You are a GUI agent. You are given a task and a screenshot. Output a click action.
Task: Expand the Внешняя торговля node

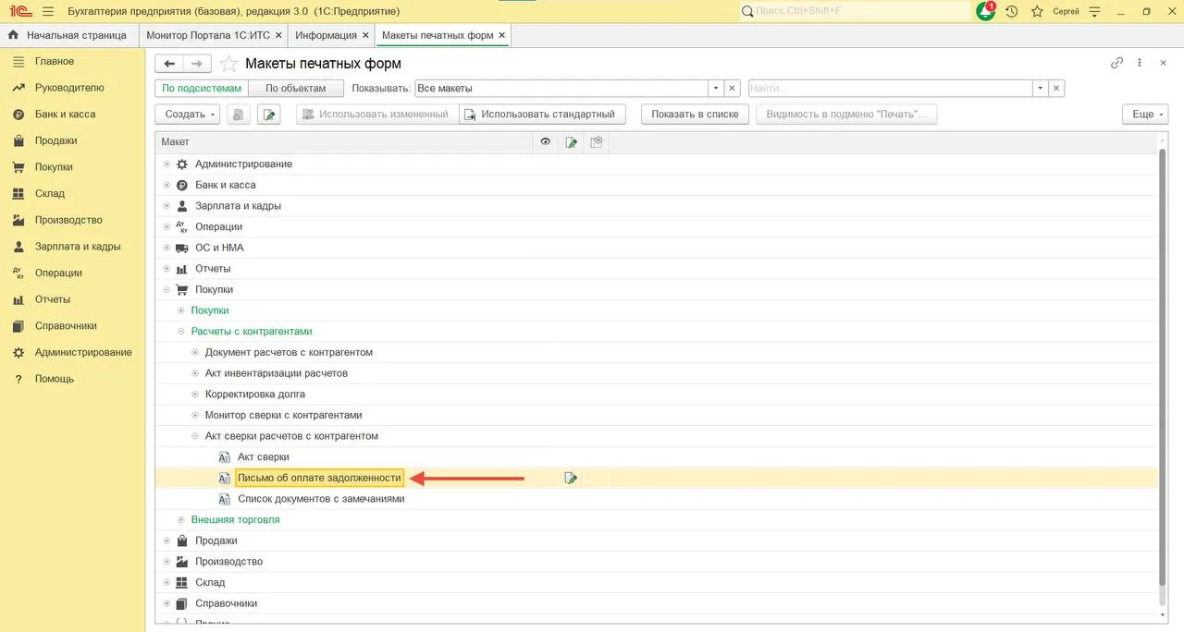pyautogui.click(x=181, y=520)
